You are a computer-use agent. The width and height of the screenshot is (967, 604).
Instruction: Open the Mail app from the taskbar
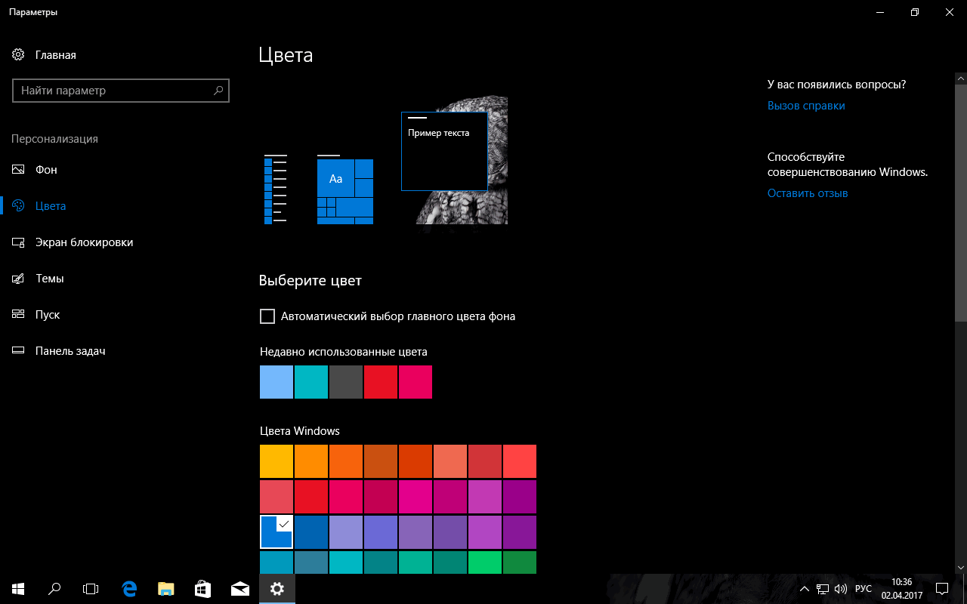(x=240, y=589)
